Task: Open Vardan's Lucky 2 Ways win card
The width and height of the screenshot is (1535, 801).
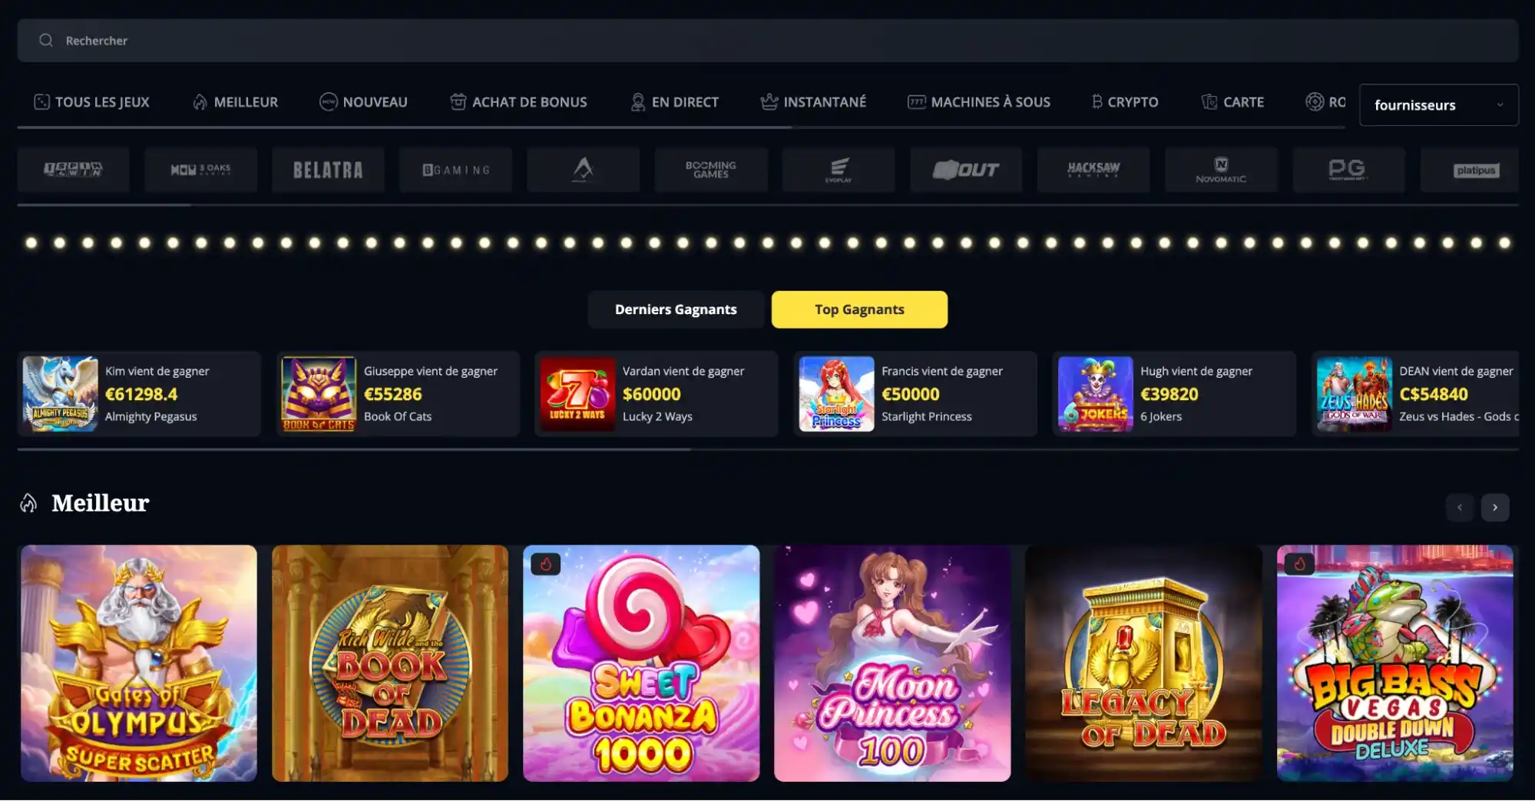Action: 657,394
